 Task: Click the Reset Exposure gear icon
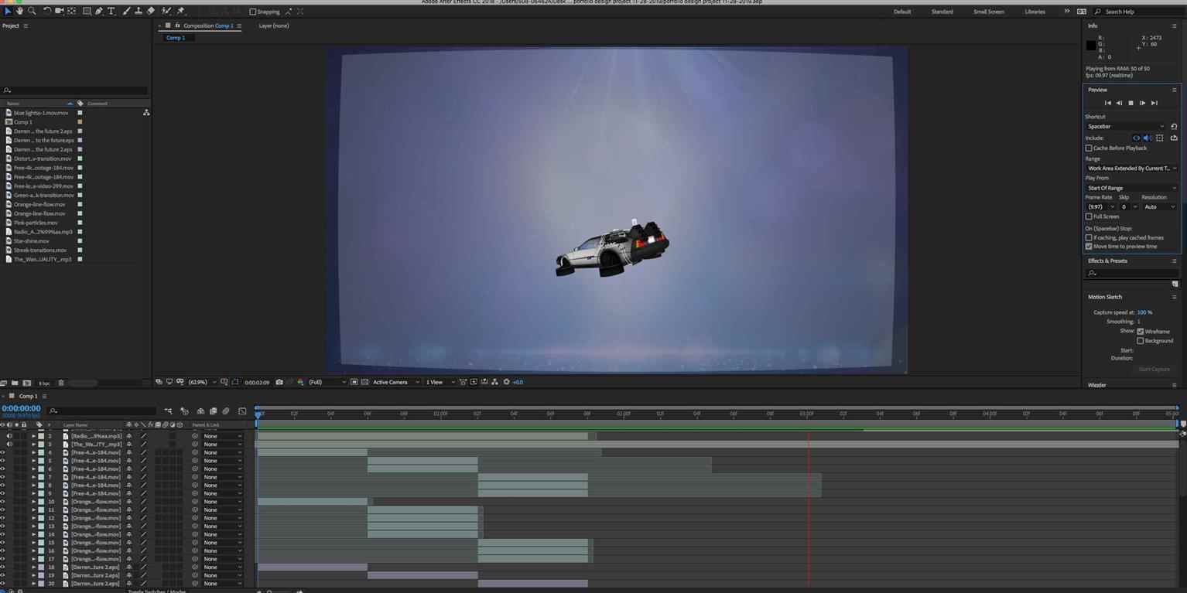507,382
